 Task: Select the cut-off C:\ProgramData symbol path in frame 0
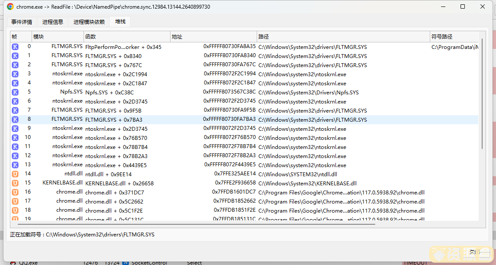pos(455,47)
